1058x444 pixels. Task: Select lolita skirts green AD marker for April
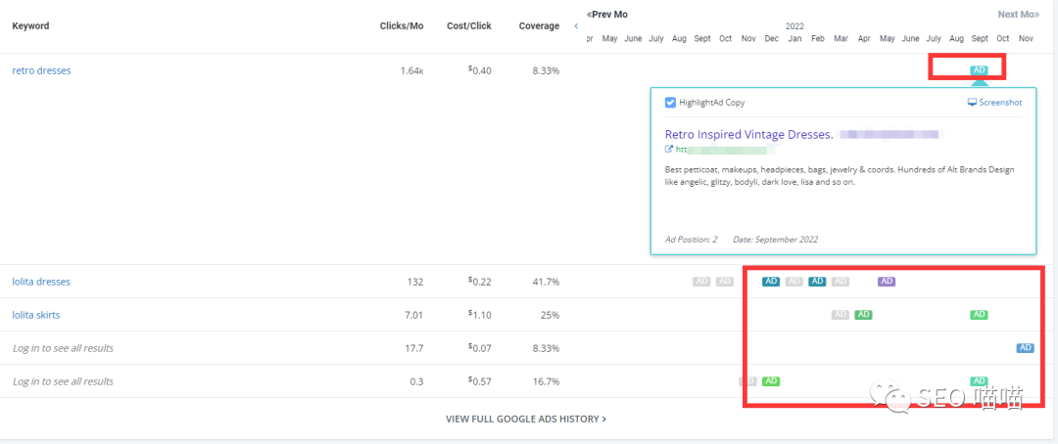tap(863, 315)
